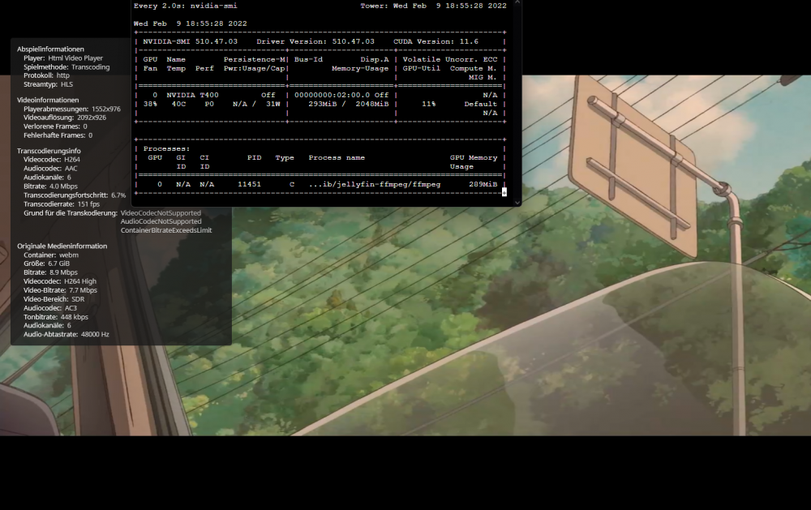Click the '11%' GPU-Util value
The height and width of the screenshot is (510, 811).
[429, 104]
